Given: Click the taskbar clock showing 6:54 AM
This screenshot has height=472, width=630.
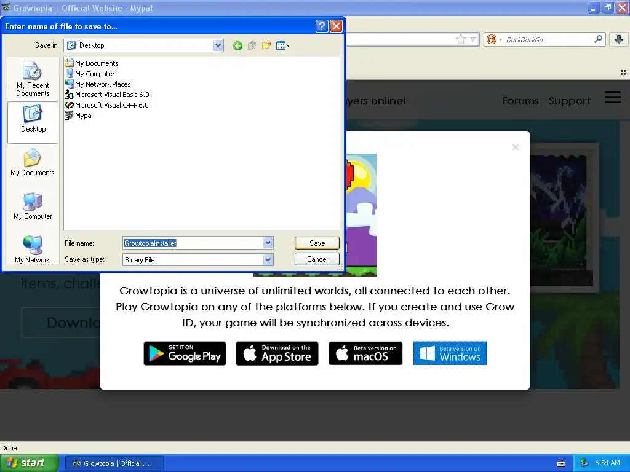Looking at the screenshot, I should click(x=607, y=463).
